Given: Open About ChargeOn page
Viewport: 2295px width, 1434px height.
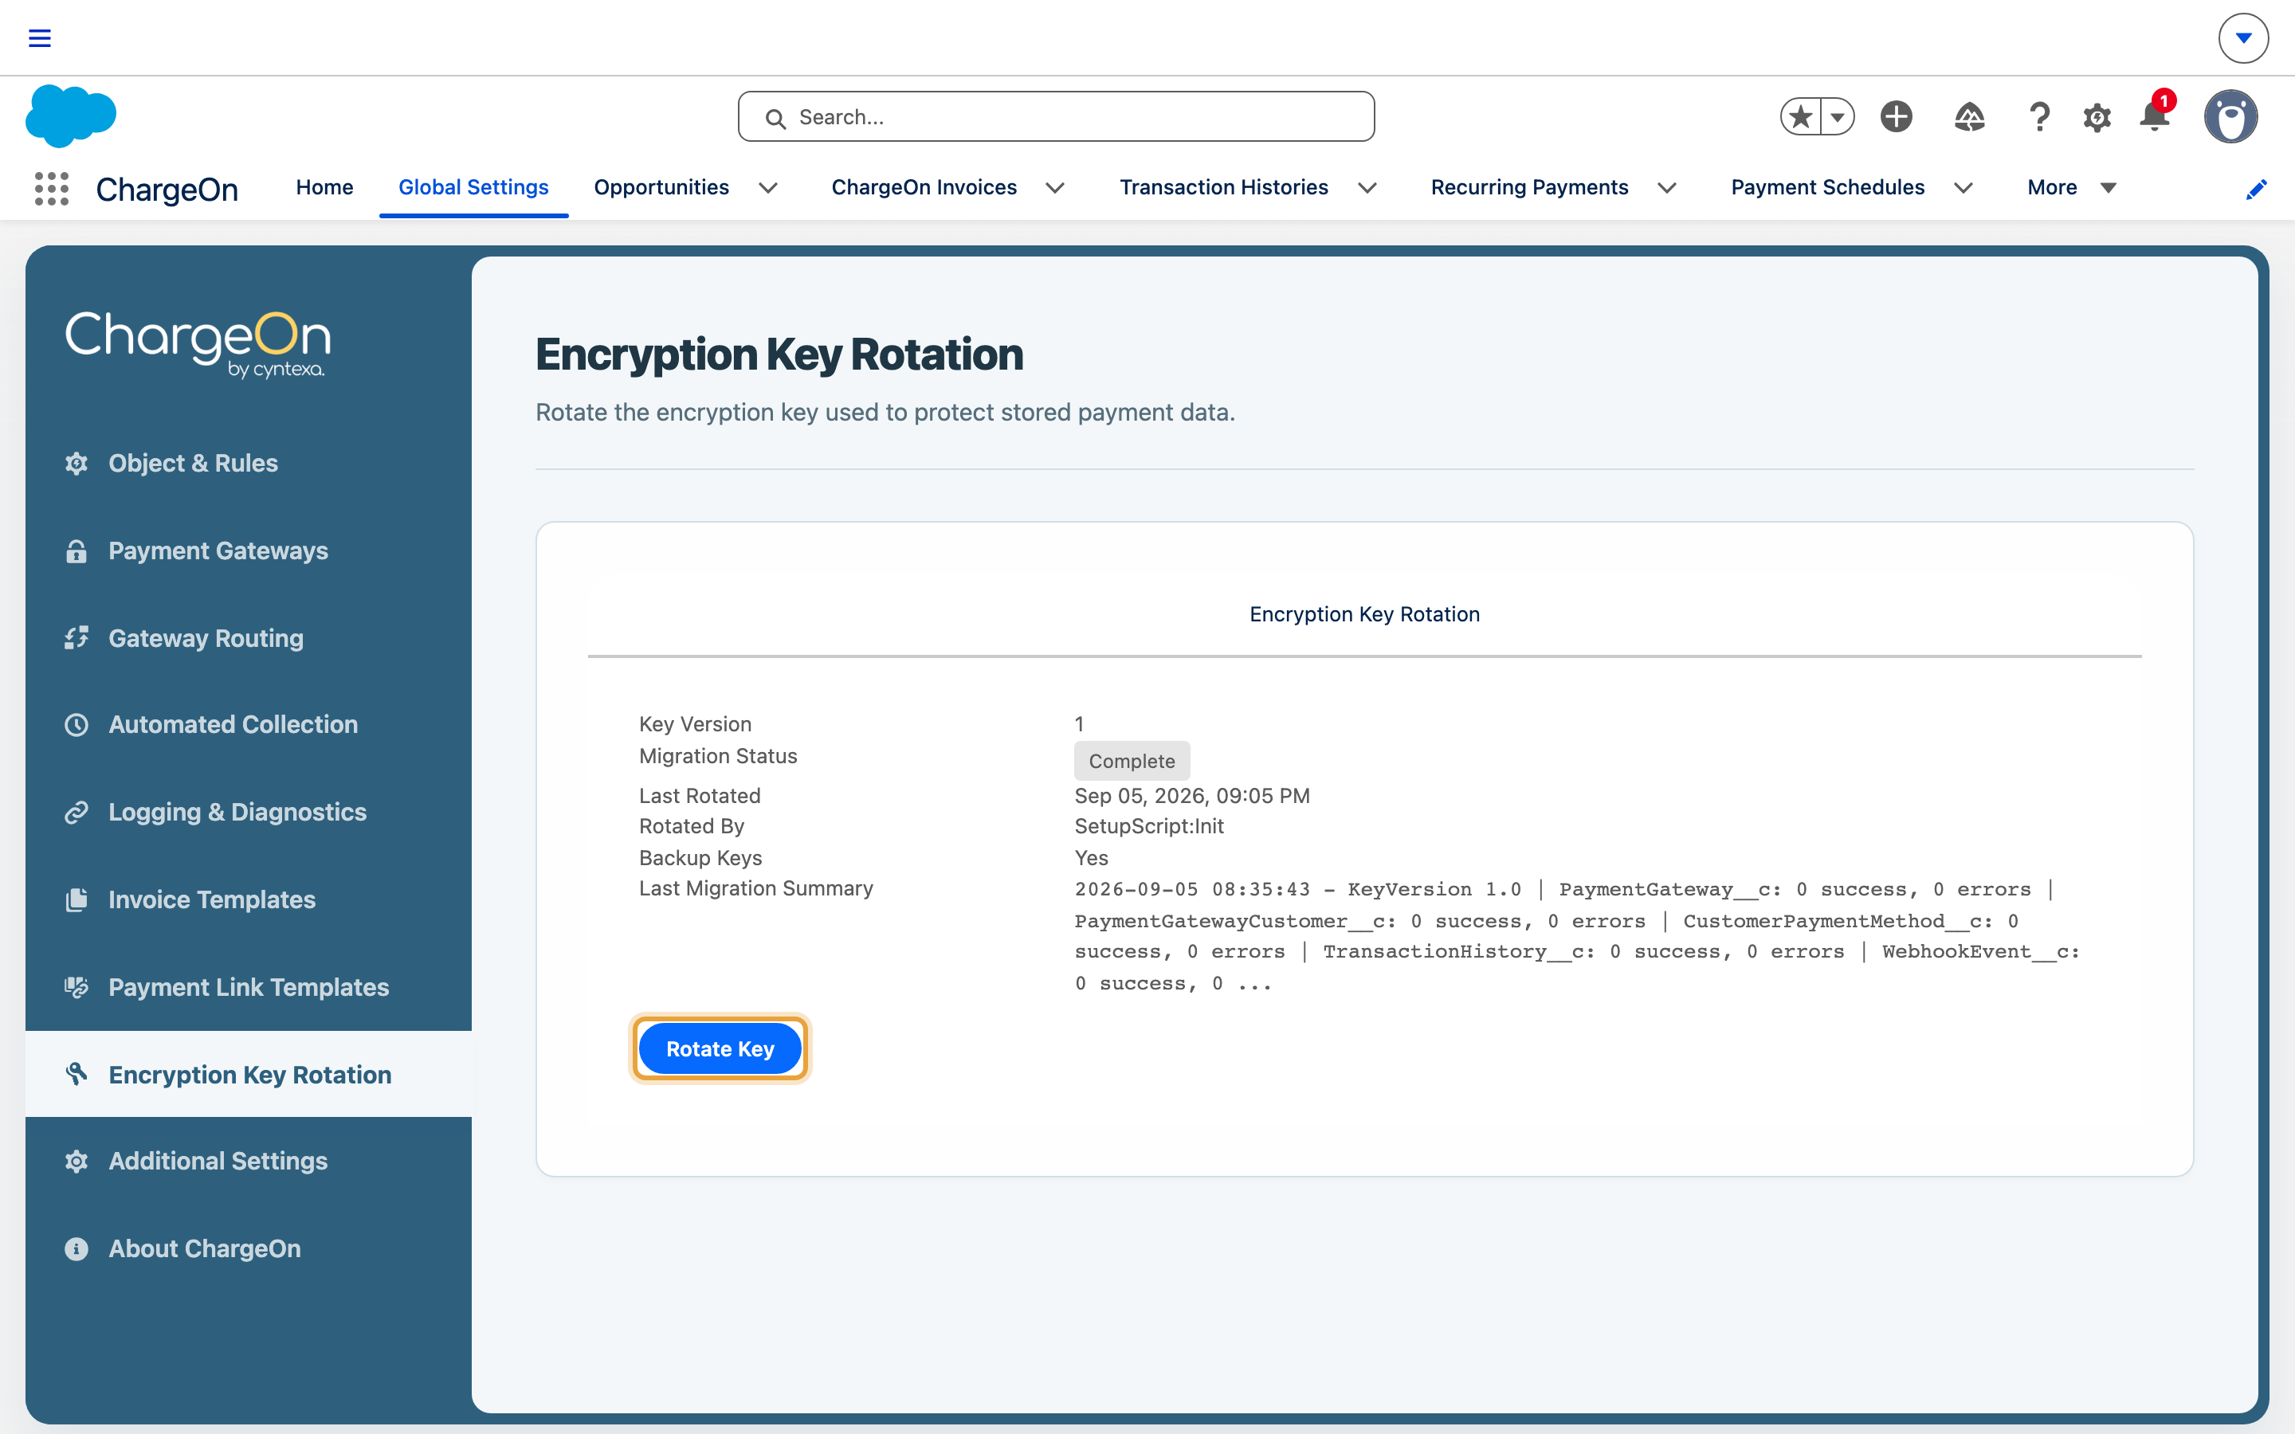Looking at the screenshot, I should pos(249,1248).
